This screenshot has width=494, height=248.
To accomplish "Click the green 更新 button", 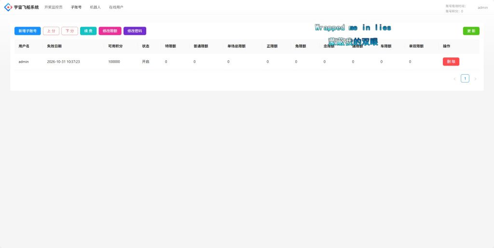I will (x=471, y=31).
